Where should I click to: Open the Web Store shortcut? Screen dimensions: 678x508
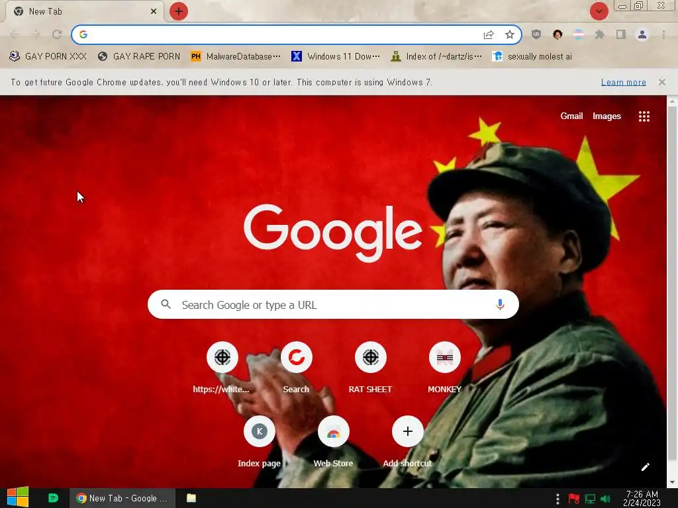334,441
